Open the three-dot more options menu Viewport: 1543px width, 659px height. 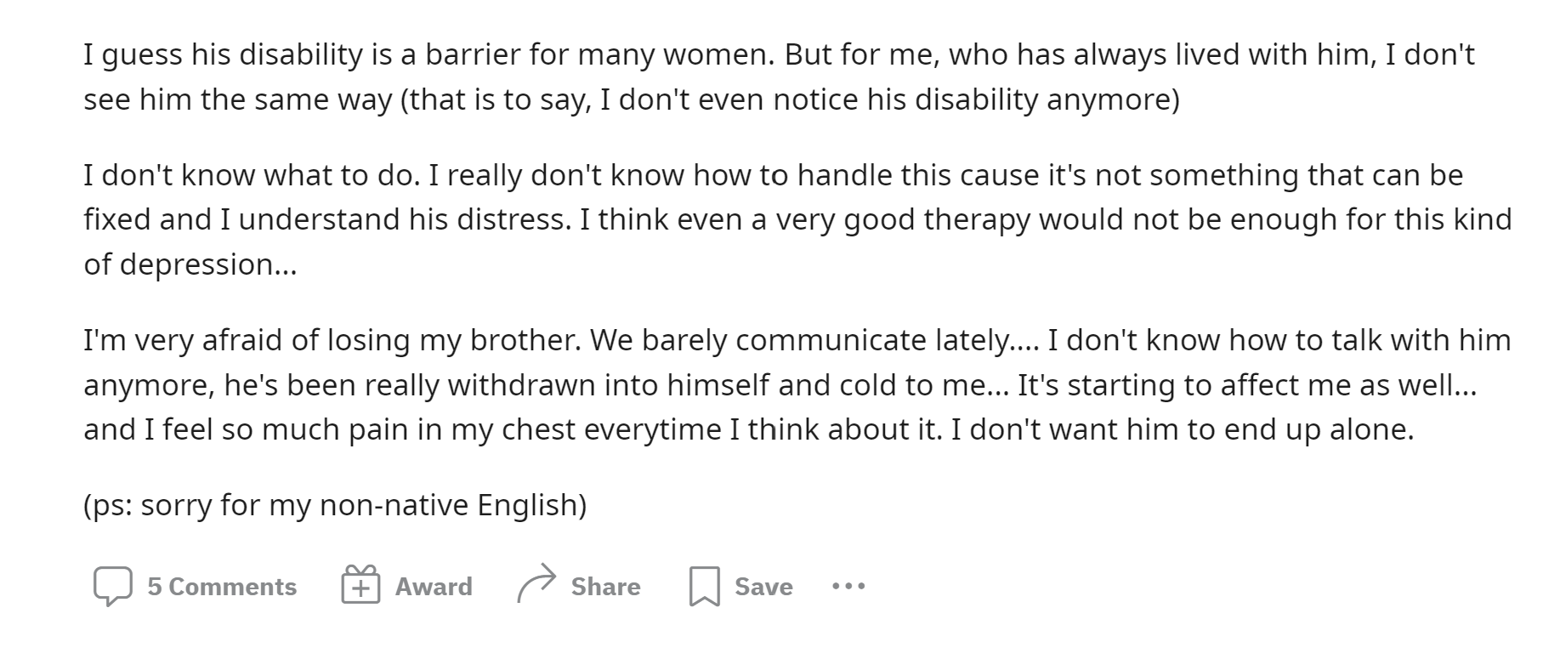click(848, 586)
